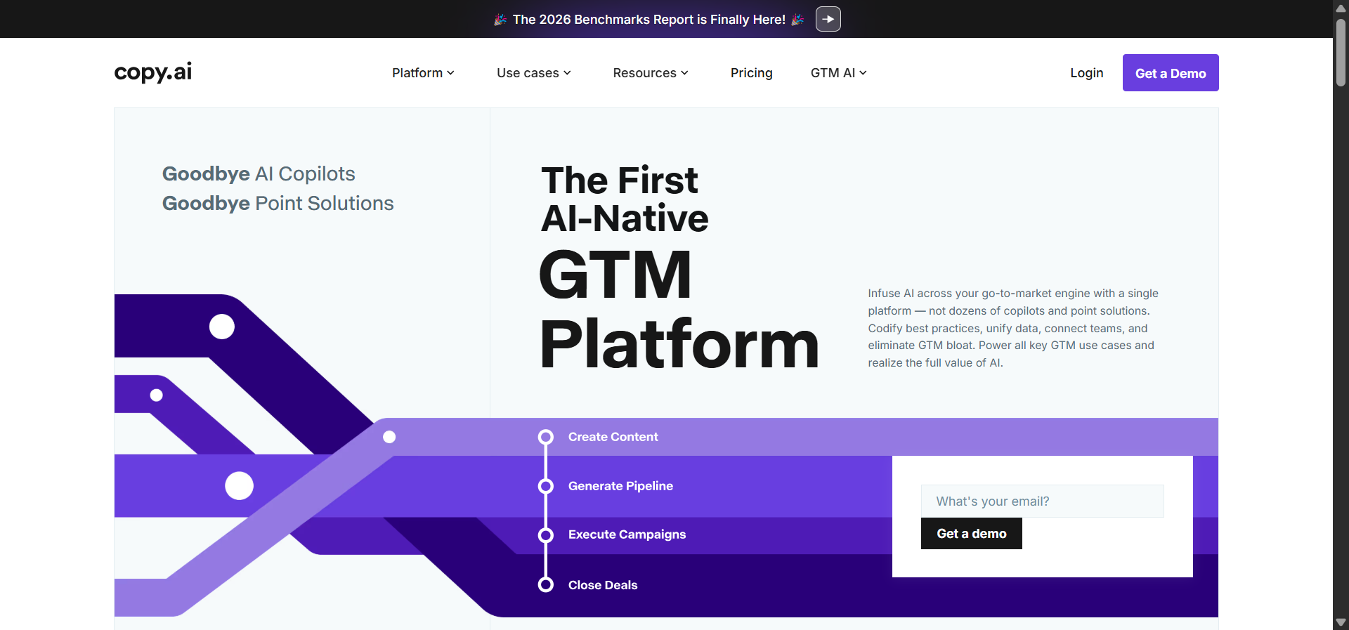The width and height of the screenshot is (1349, 630).
Task: Expand the GTM AI dropdown menu
Action: (x=838, y=73)
